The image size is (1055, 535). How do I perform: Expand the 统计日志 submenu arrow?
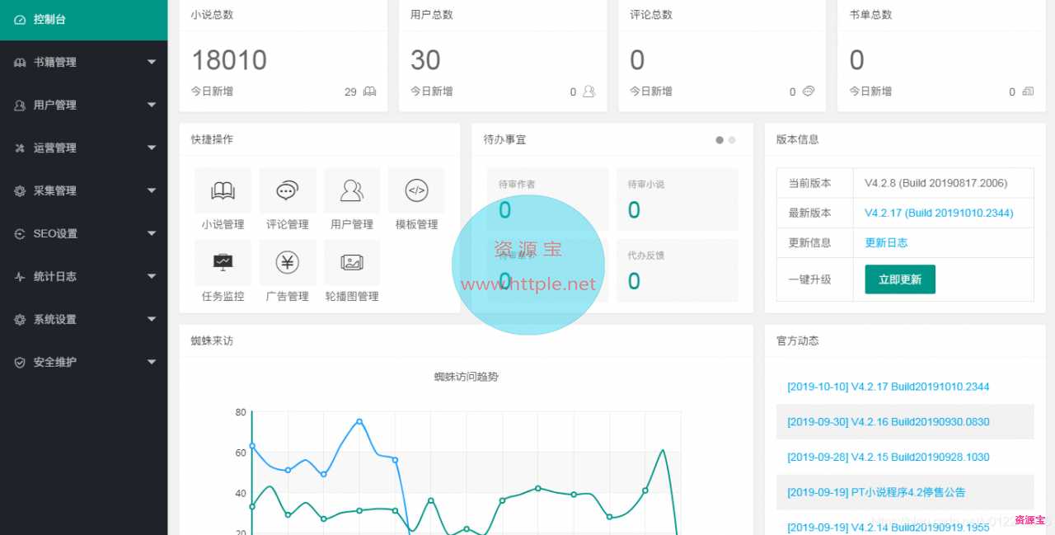pos(152,276)
